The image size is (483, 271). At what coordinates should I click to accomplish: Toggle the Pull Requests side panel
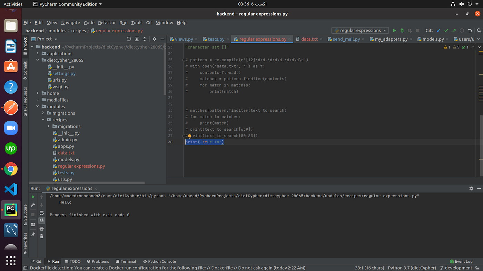coord(25,101)
